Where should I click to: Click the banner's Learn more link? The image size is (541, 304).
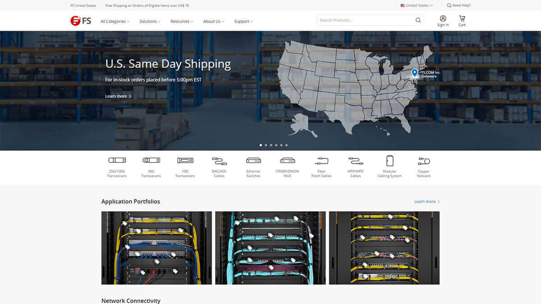click(x=118, y=96)
